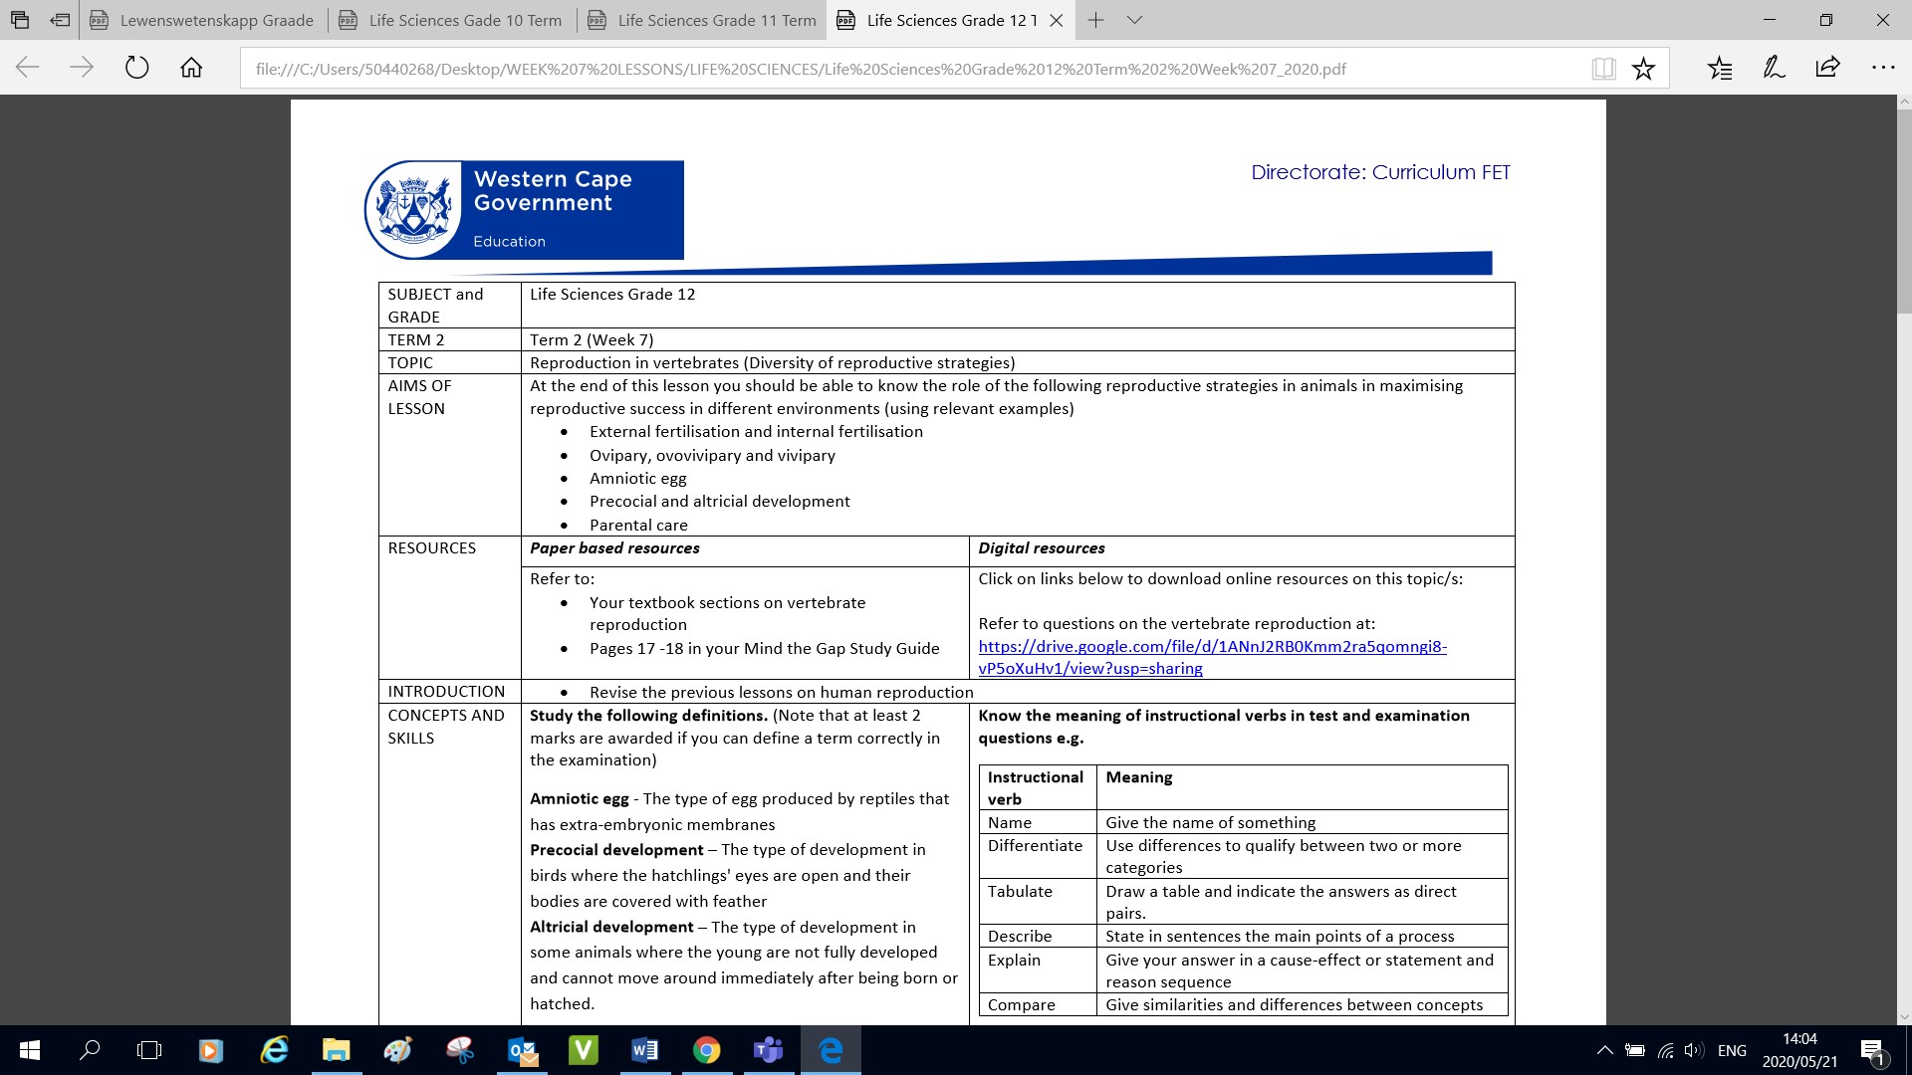The height and width of the screenshot is (1075, 1912).
Task: Click the 'Amniotic egg' definition term
Action: [x=579, y=798]
